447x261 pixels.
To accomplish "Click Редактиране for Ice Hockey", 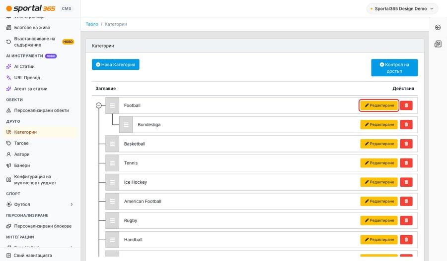I will (x=379, y=182).
